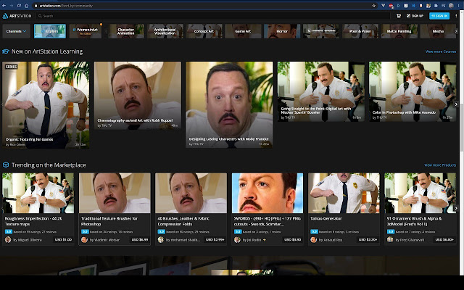Viewport: 464px width, 290px height.
Task: Click the Marketplace cube icon
Action: point(6,165)
